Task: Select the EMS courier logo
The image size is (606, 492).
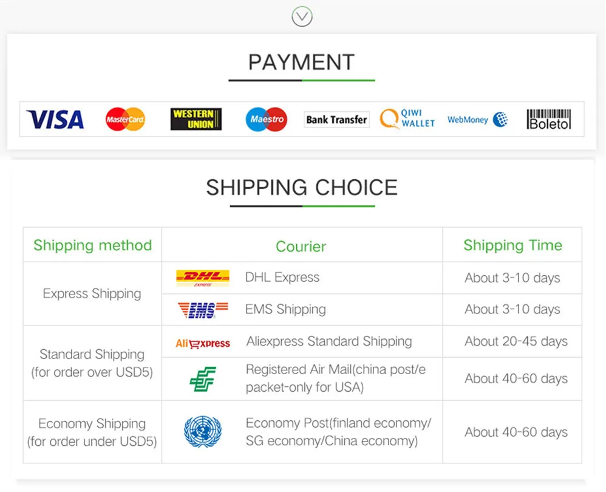Action: coord(203,310)
